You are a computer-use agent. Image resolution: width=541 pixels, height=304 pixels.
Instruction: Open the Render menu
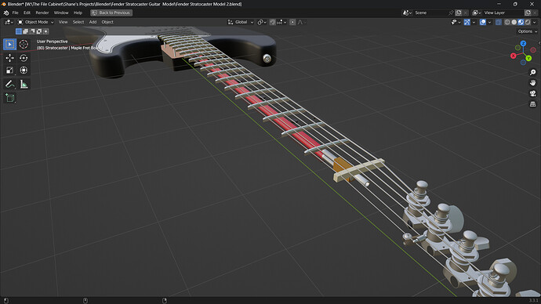pos(42,13)
